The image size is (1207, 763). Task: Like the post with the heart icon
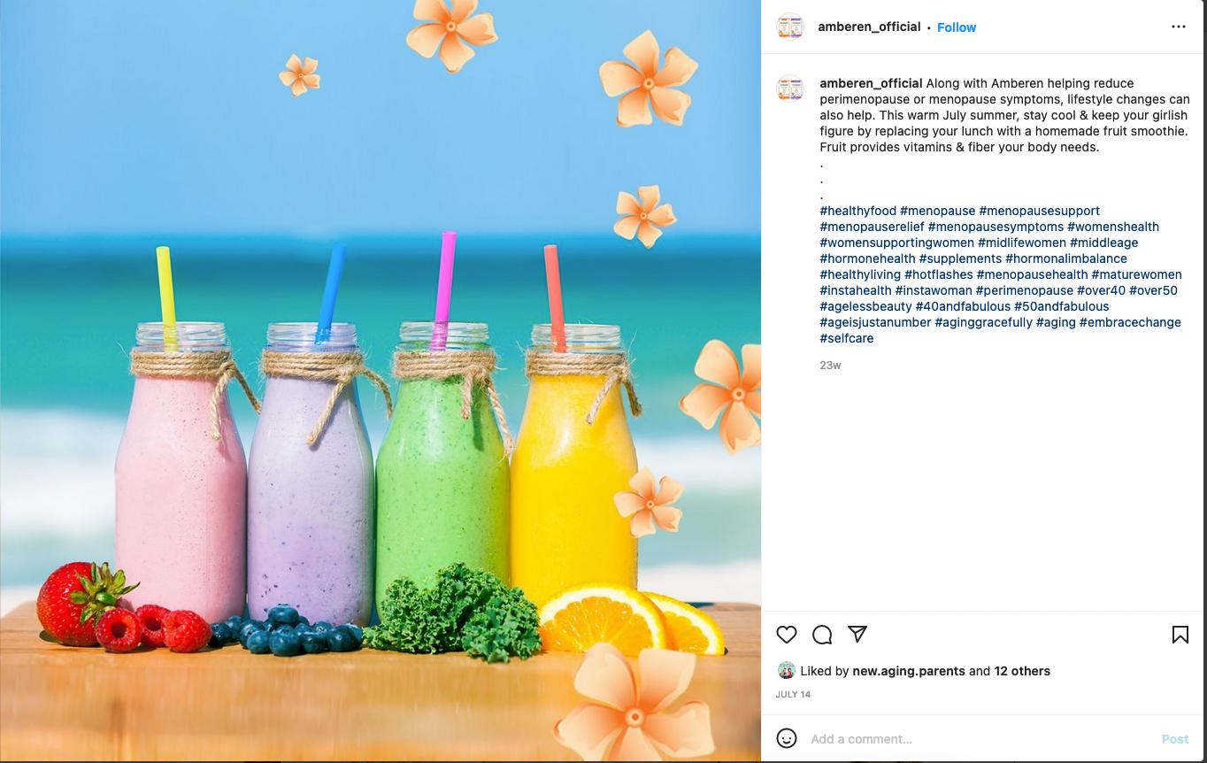(x=787, y=635)
